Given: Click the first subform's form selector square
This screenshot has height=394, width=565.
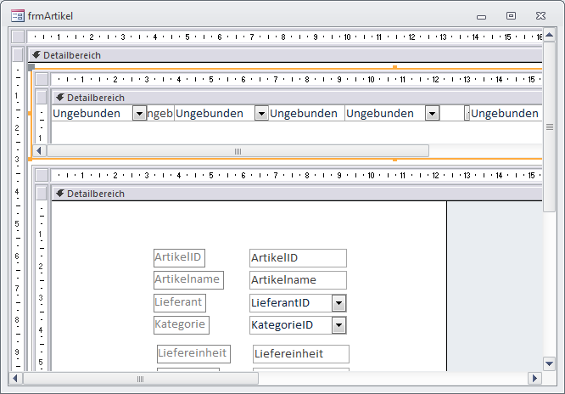Looking at the screenshot, I should click(41, 79).
